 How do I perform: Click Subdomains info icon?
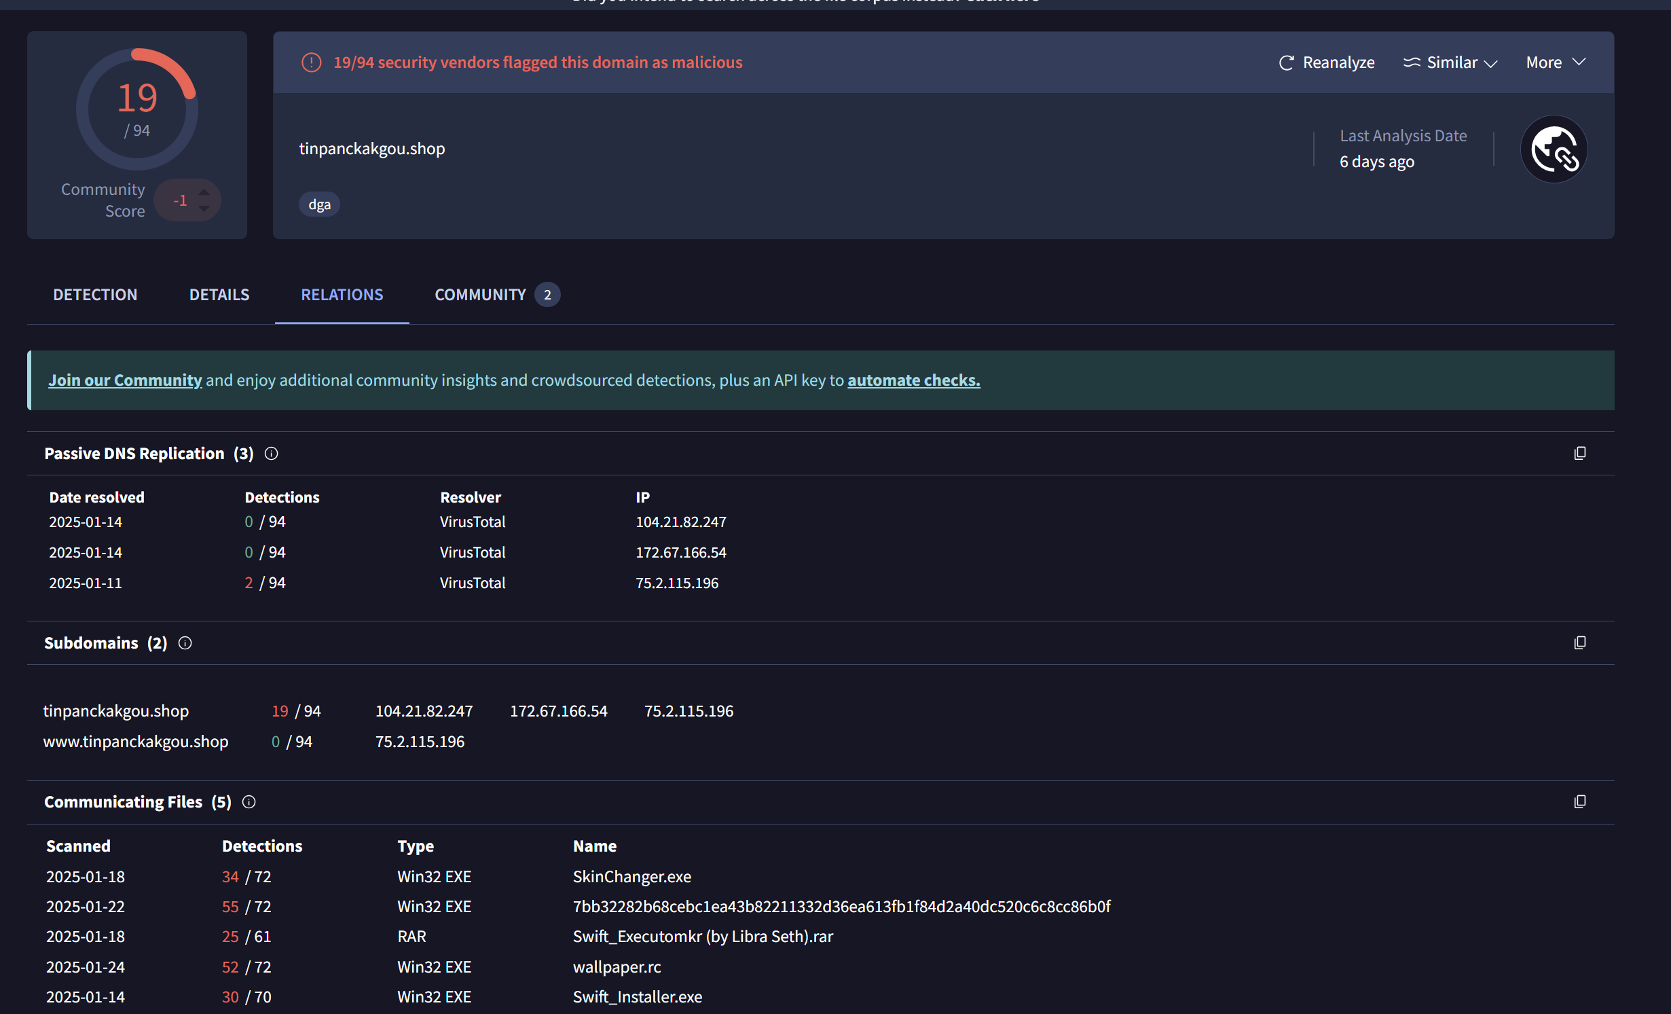point(185,643)
